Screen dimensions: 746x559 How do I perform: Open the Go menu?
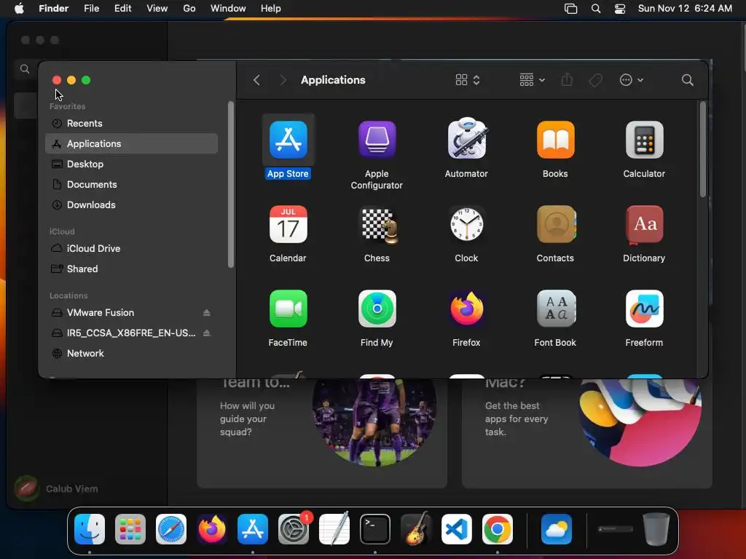point(189,9)
